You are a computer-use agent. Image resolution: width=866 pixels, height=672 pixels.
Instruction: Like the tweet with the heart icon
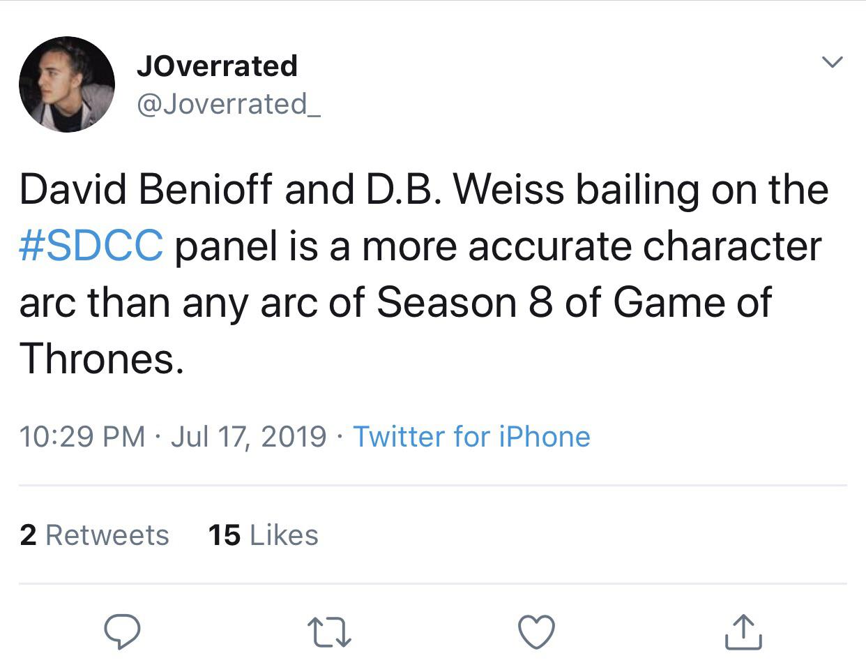(x=537, y=632)
